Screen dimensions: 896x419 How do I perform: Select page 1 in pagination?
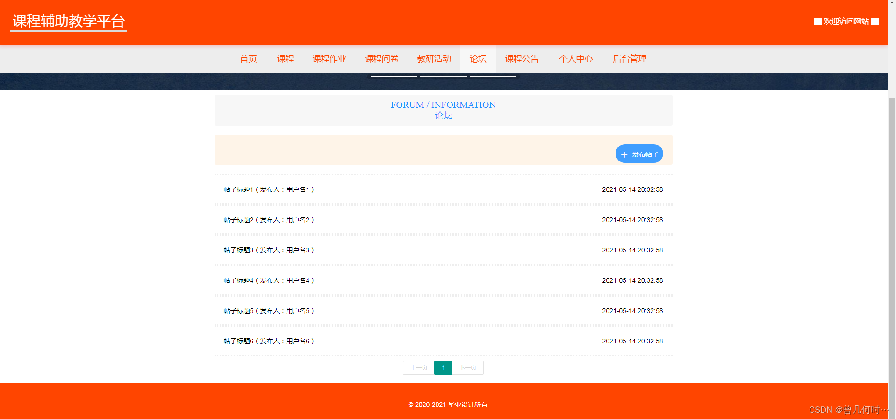click(443, 368)
